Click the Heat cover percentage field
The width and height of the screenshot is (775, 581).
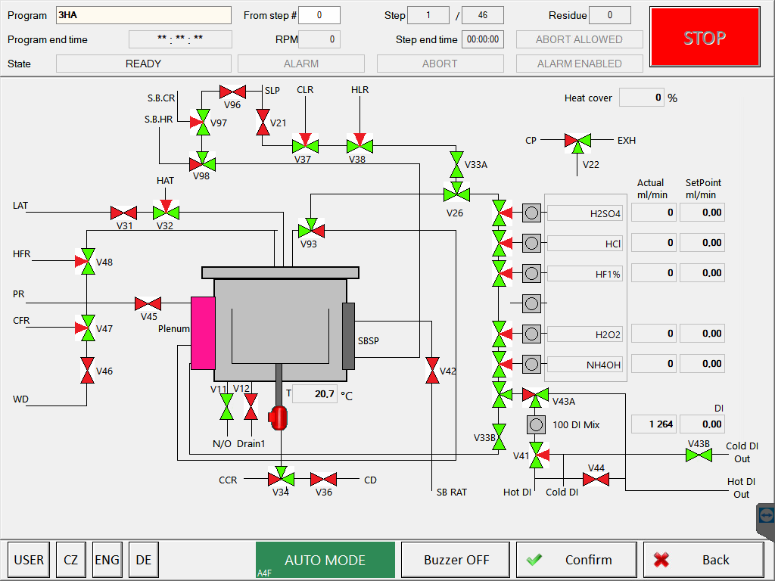click(642, 98)
